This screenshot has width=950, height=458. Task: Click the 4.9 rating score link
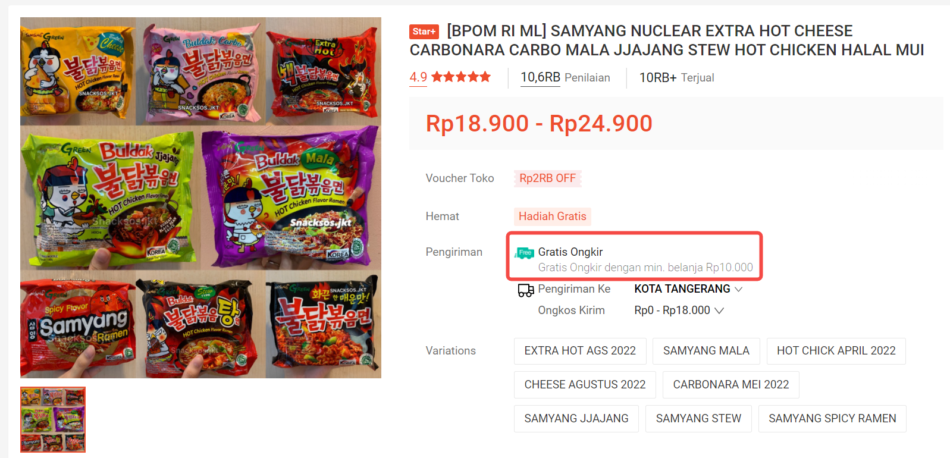(x=418, y=77)
